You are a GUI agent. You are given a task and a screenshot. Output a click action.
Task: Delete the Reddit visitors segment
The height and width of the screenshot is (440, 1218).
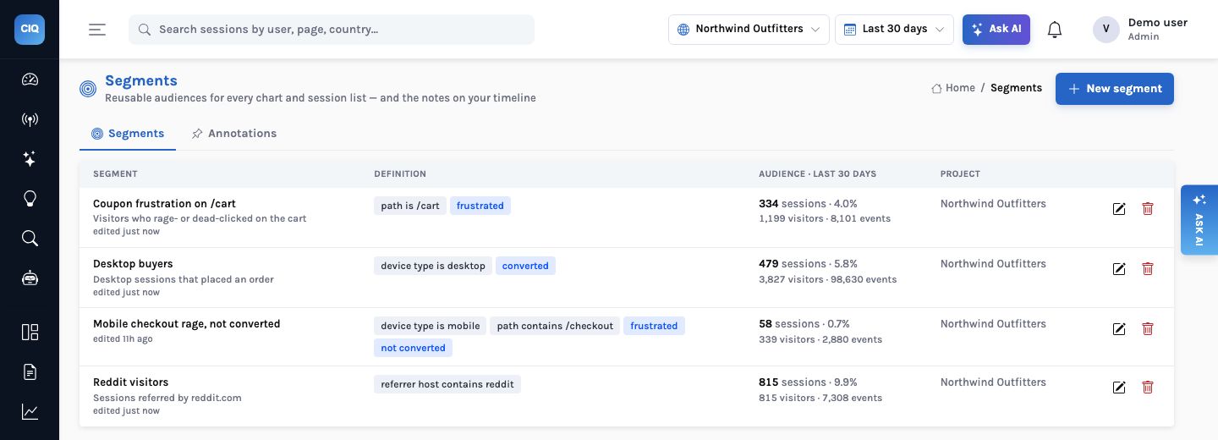pos(1148,387)
